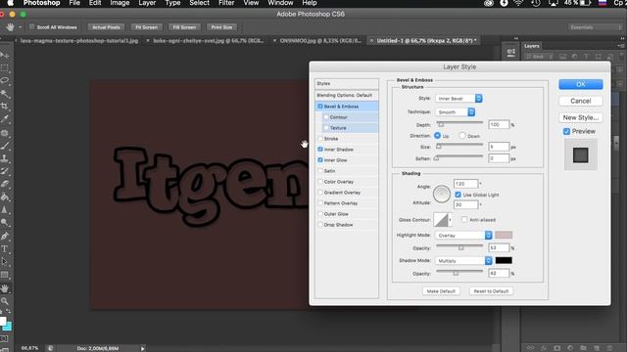Select the Pen tool
The image size is (627, 352).
[x=5, y=236]
